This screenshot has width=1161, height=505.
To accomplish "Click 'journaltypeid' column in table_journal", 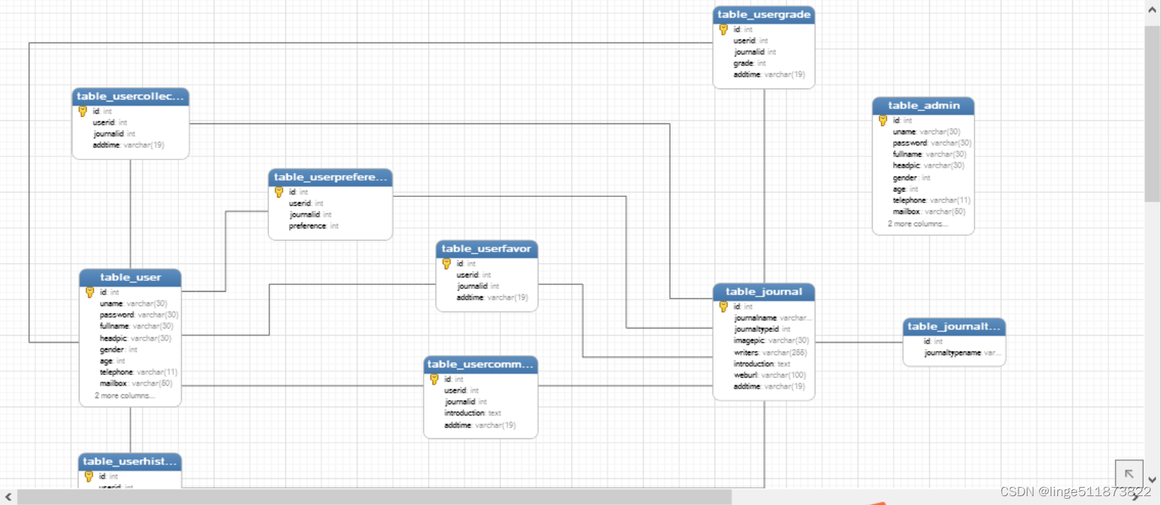I will (x=762, y=329).
